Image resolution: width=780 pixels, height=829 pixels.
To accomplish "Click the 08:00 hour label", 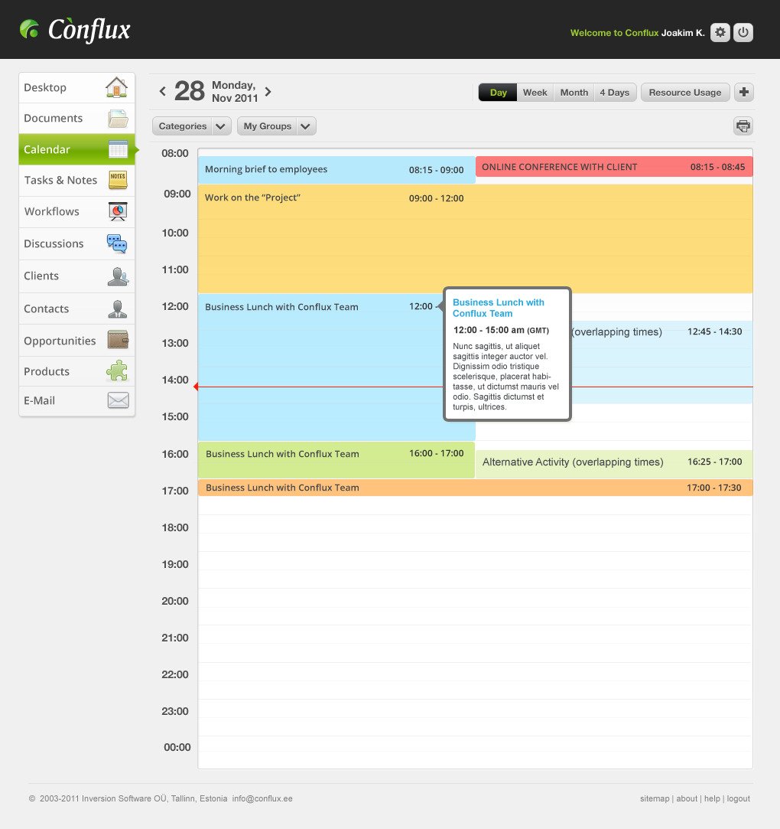I will (x=175, y=153).
